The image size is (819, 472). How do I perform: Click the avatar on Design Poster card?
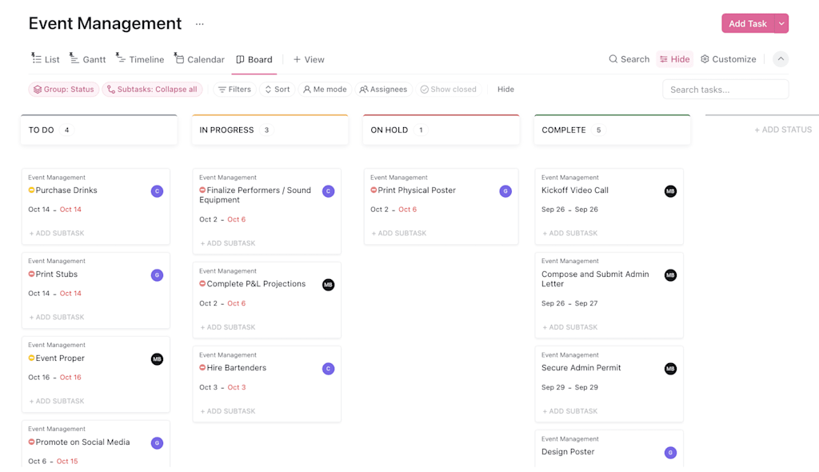(x=671, y=453)
